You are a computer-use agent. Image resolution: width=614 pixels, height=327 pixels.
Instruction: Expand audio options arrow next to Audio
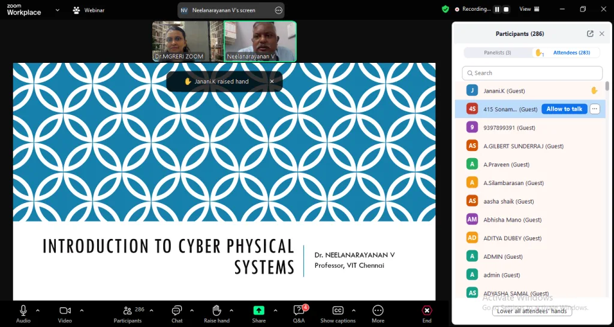click(38, 310)
